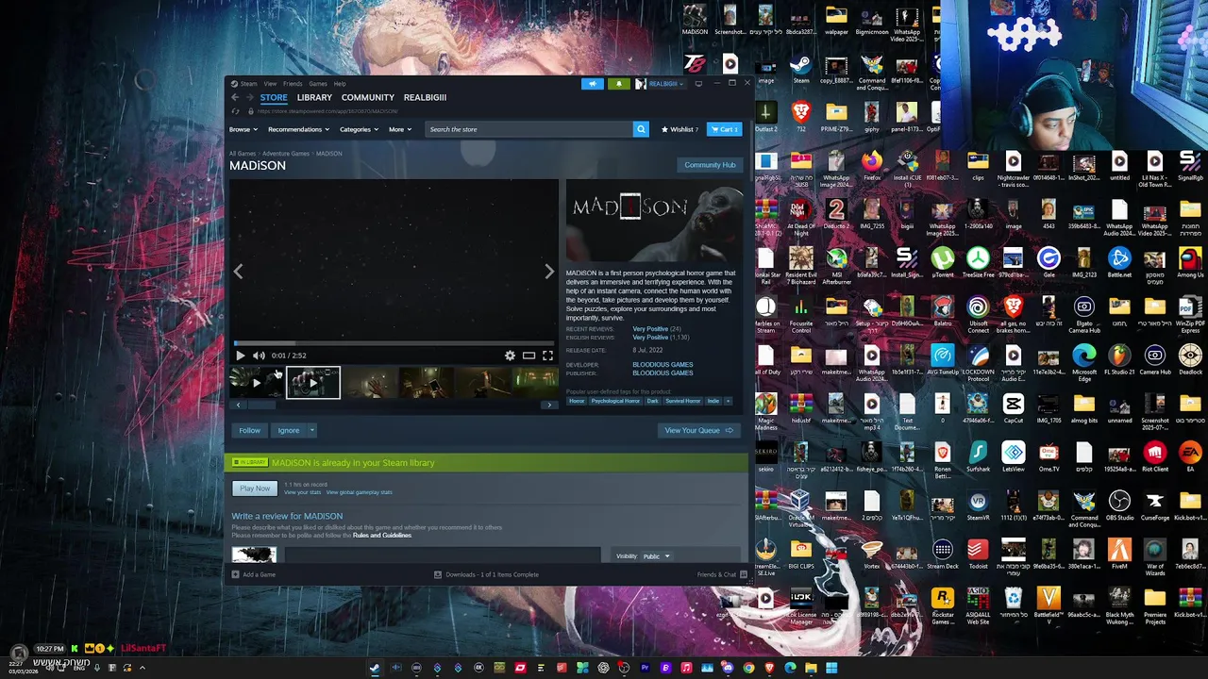Image resolution: width=1208 pixels, height=679 pixels.
Task: Select the second highlighted trailer thumbnail
Action: [x=312, y=383]
